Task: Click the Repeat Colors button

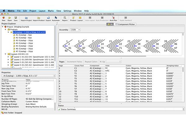Action: 91,62
